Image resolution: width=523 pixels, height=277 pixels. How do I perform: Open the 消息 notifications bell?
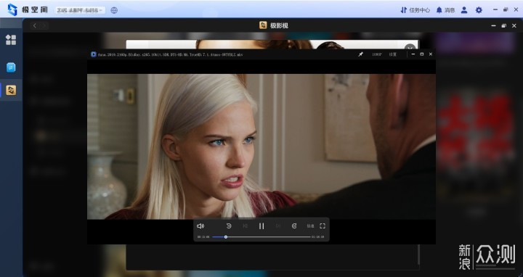pyautogui.click(x=445, y=10)
